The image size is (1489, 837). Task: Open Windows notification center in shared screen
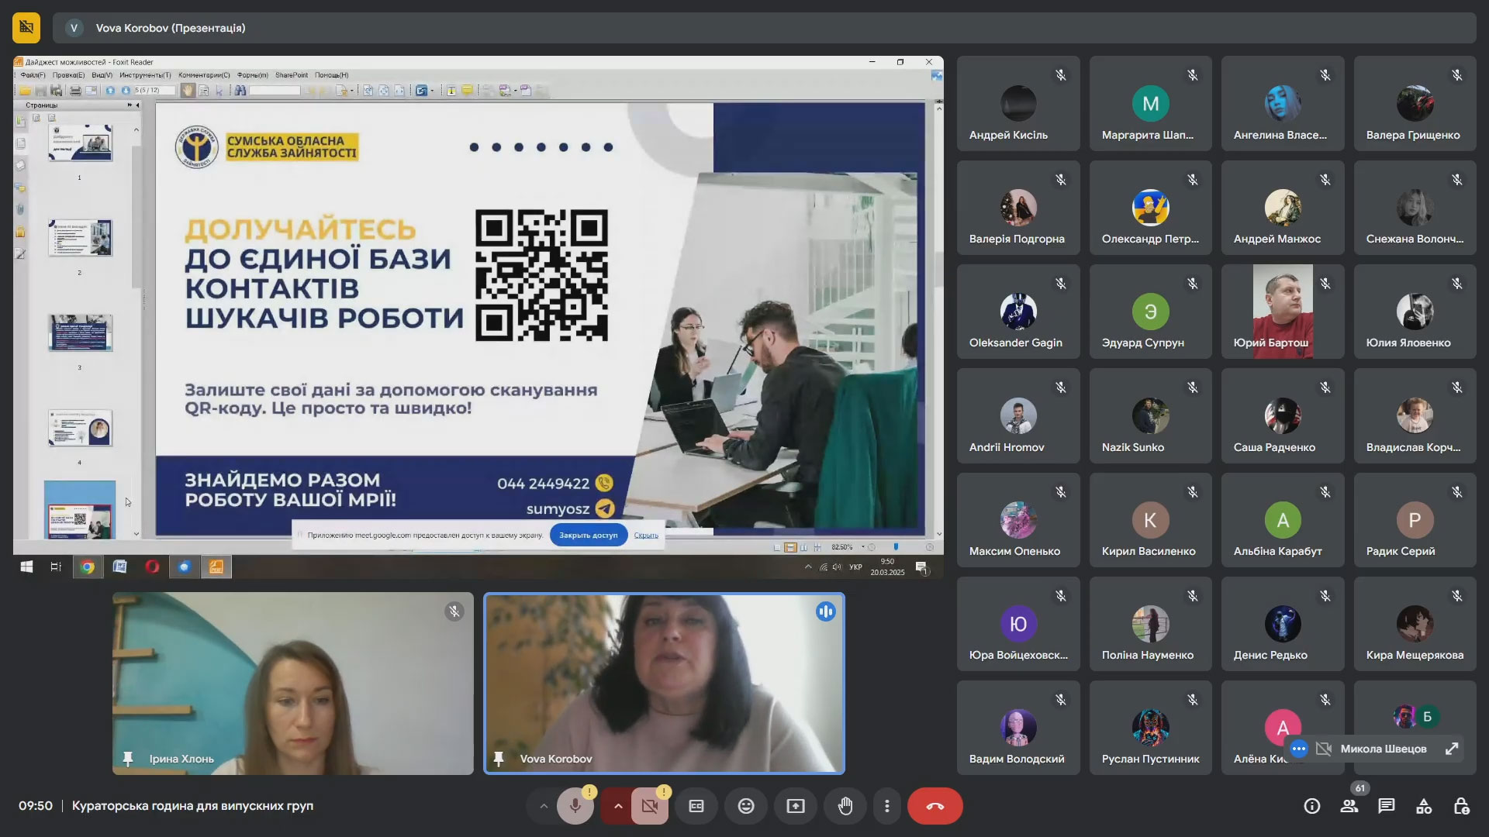click(x=921, y=567)
